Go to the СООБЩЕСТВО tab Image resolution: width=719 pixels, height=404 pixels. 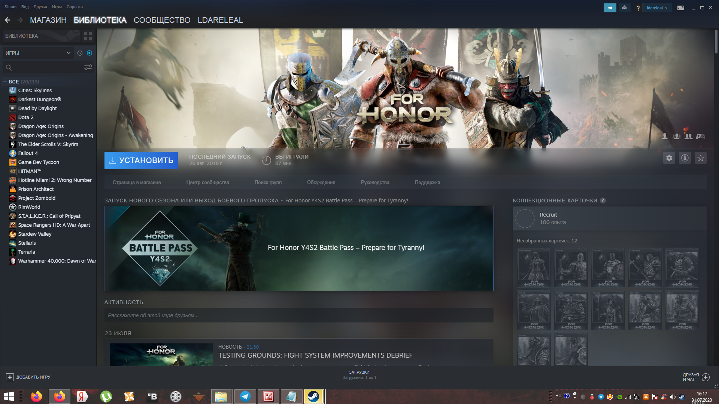coord(162,20)
